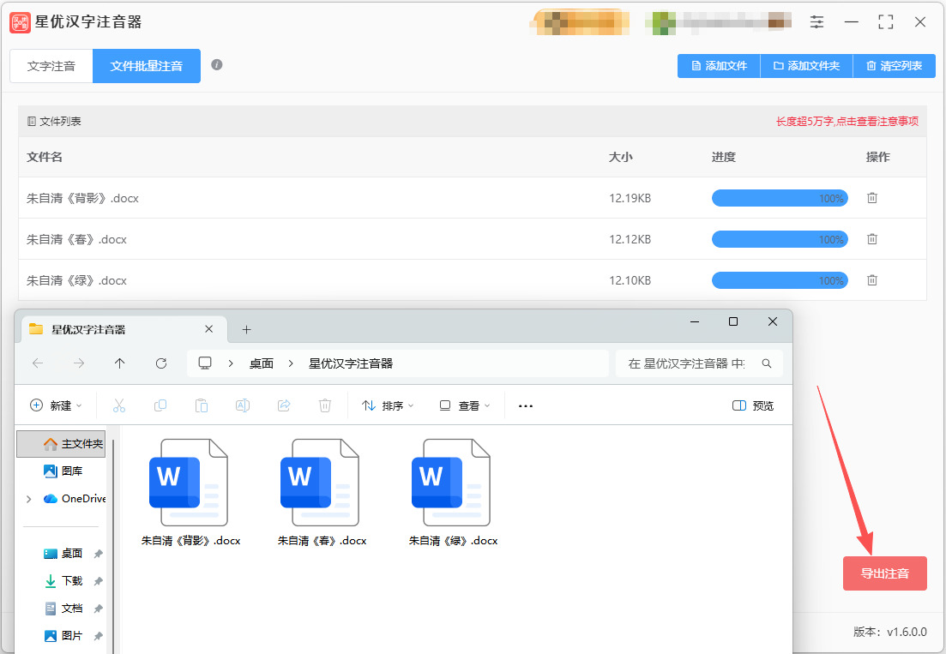This screenshot has width=946, height=654.
Task: Select the 文件批量注音 tab
Action: click(x=147, y=66)
